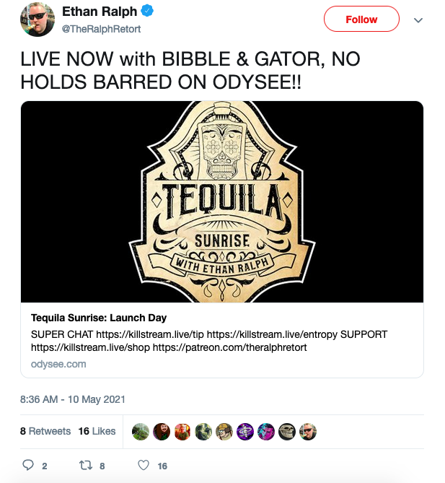View the 16 Likes list
Screen dimensions: 445x483
click(97, 431)
